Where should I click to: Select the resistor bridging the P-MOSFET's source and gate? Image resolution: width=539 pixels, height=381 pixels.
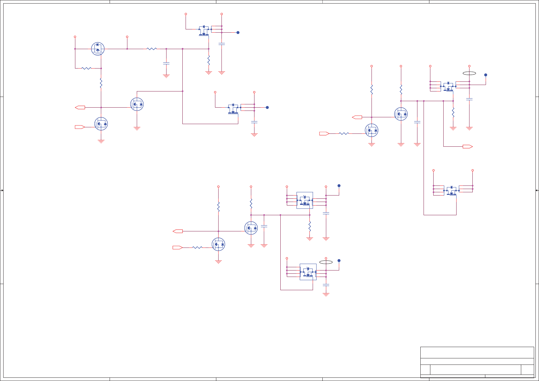click(x=86, y=68)
